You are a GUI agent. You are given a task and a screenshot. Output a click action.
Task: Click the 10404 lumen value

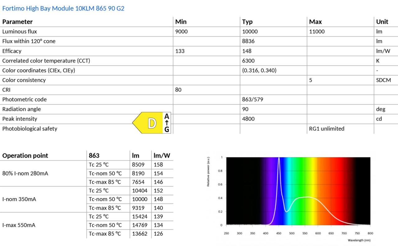(x=140, y=191)
